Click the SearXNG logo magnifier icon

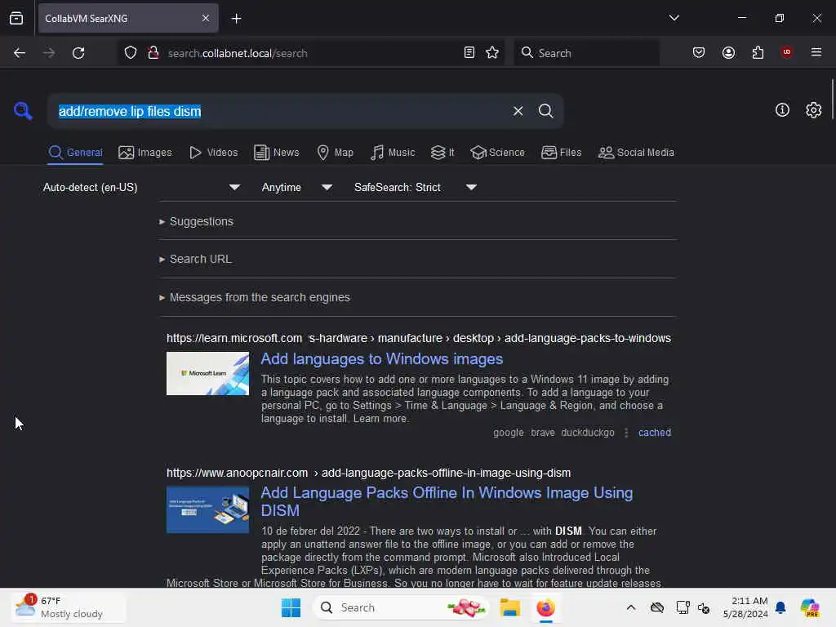[23, 111]
